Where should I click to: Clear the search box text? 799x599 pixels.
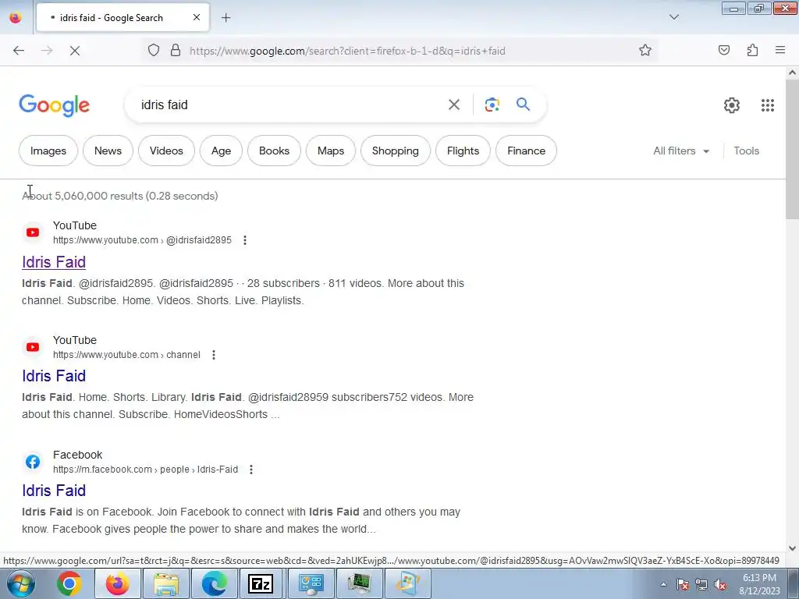453,105
